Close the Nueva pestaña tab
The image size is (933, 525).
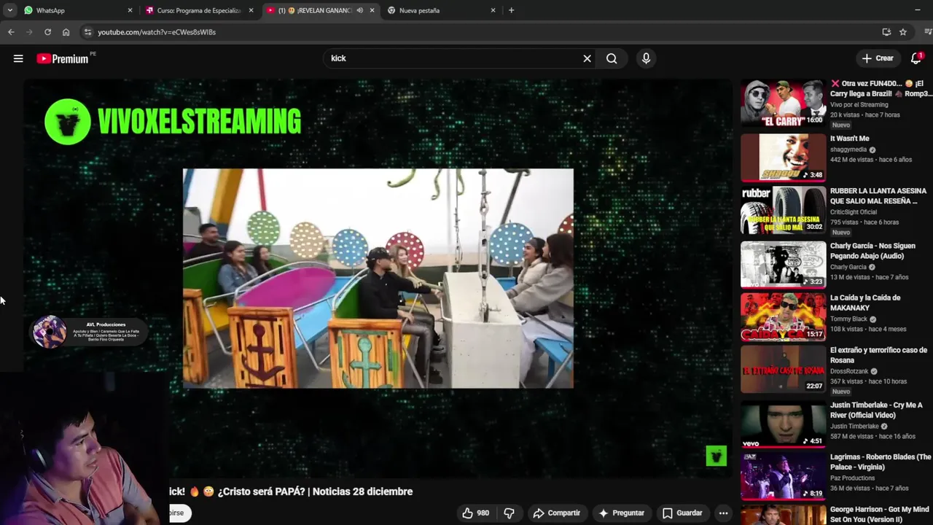coord(493,10)
